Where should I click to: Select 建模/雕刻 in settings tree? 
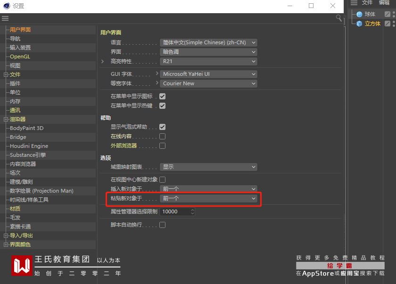[21, 182]
